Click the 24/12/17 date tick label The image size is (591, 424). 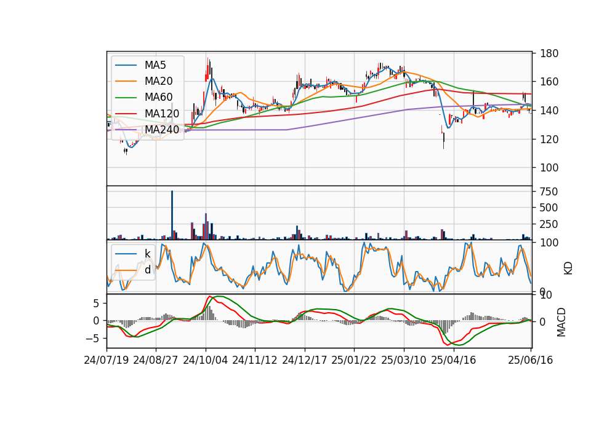coord(305,360)
